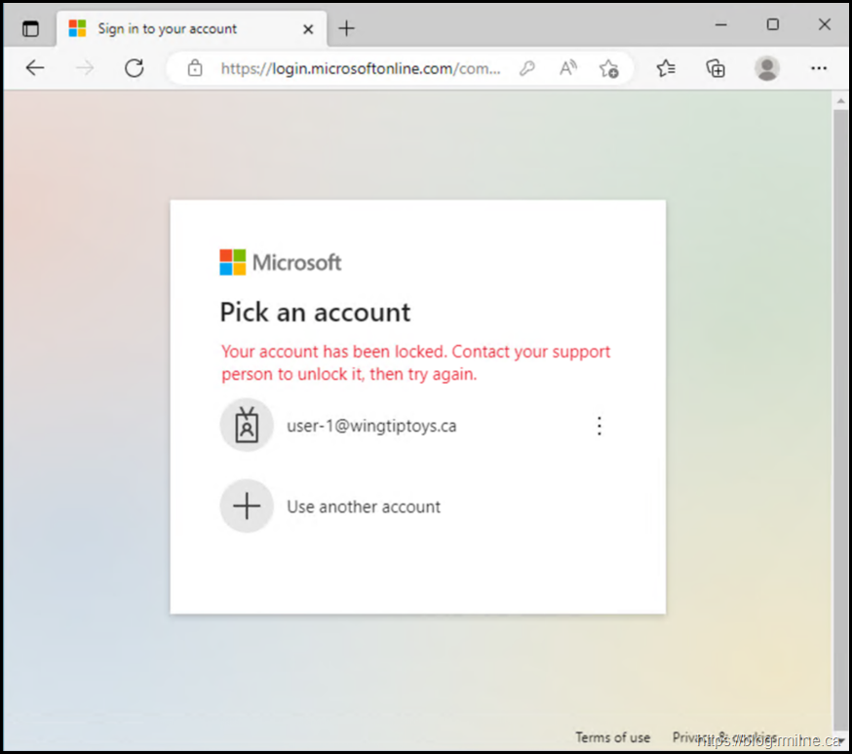Click the page refresh button

point(135,68)
